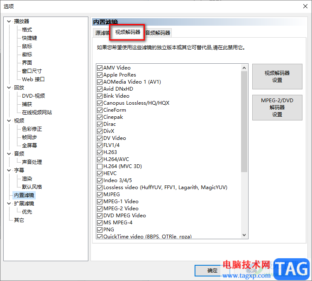The image size is (312, 281).
Task: Select 色彩修正 tree item
Action: pyautogui.click(x=32, y=129)
